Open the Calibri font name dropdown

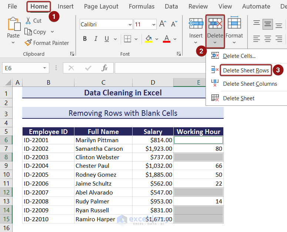coord(130,25)
